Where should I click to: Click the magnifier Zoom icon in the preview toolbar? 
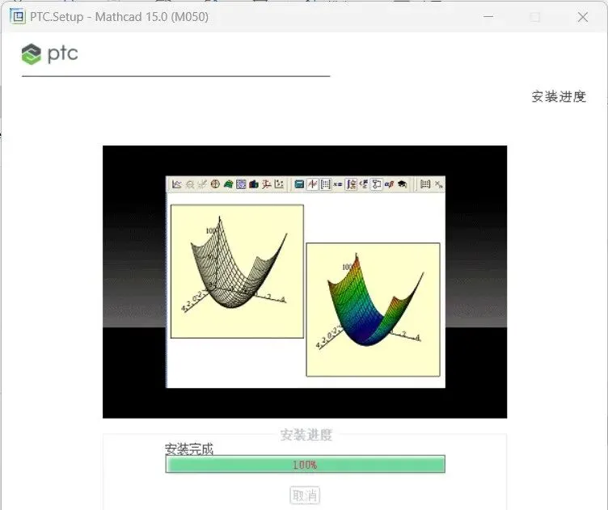[190, 184]
